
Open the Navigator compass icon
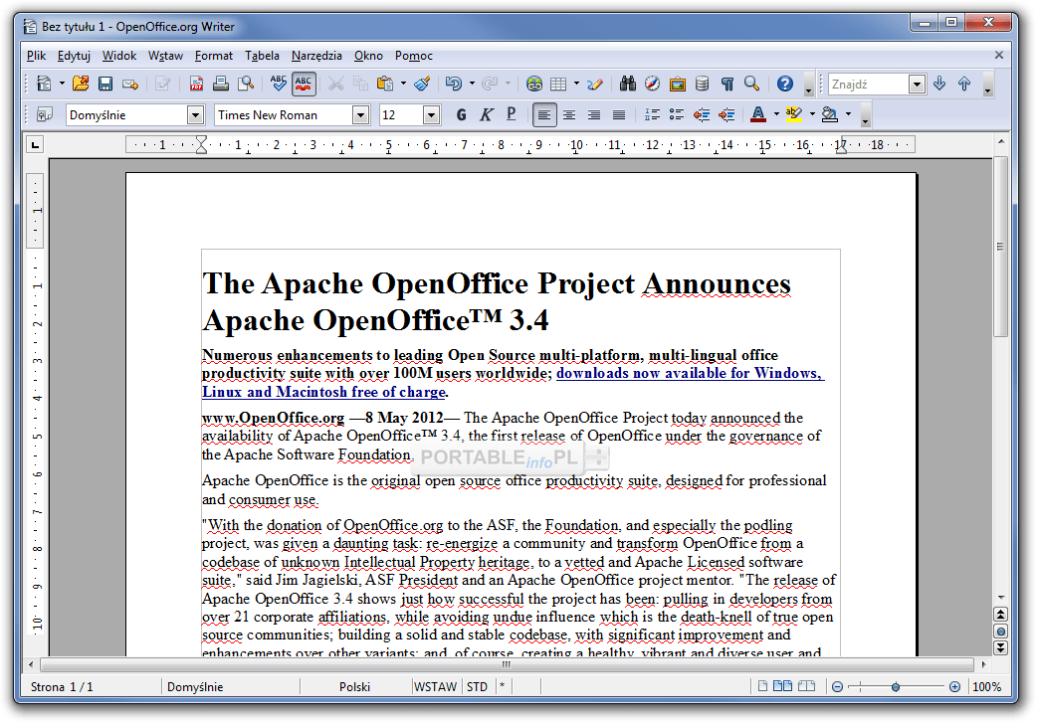652,84
